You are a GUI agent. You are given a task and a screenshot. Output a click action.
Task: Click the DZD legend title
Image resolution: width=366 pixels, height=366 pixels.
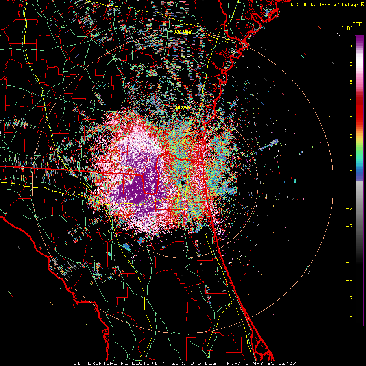(x=357, y=24)
